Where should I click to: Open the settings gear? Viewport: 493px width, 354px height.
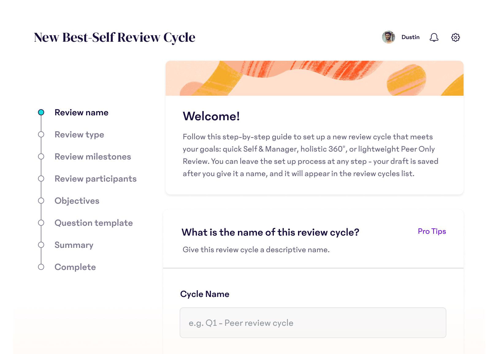[x=456, y=37]
